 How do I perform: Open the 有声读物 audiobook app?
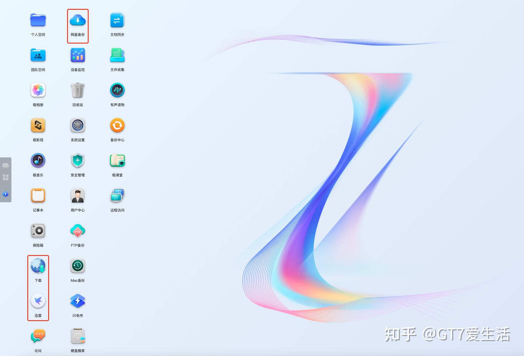[x=117, y=90]
